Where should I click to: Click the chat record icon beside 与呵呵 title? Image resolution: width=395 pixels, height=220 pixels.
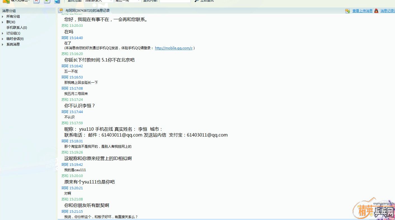[x=60, y=11]
